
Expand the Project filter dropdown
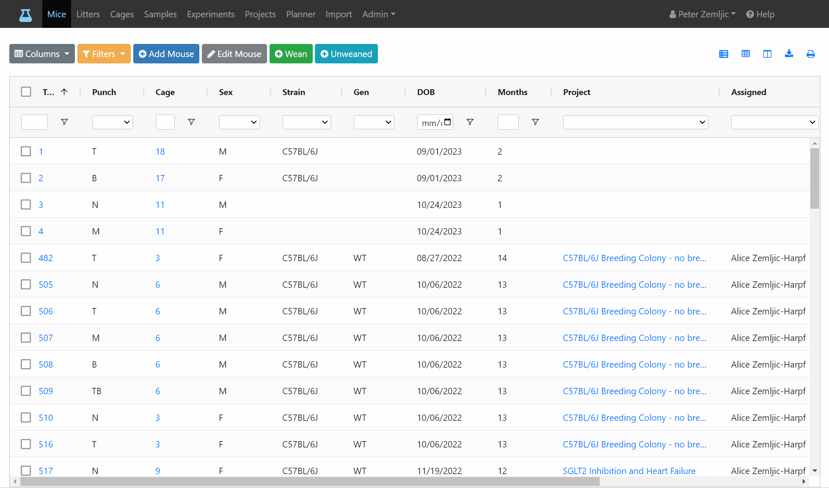(x=635, y=122)
